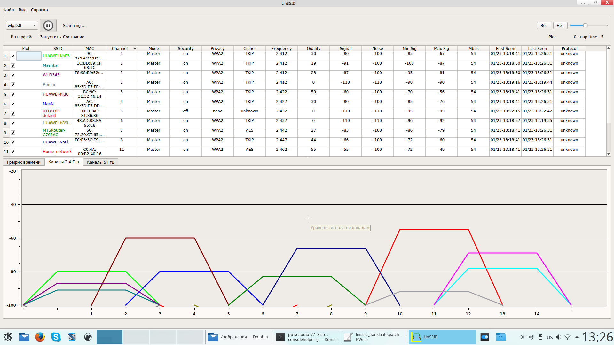The height and width of the screenshot is (345, 614).
Task: Open the KMail taskbar icon
Action: [24, 337]
